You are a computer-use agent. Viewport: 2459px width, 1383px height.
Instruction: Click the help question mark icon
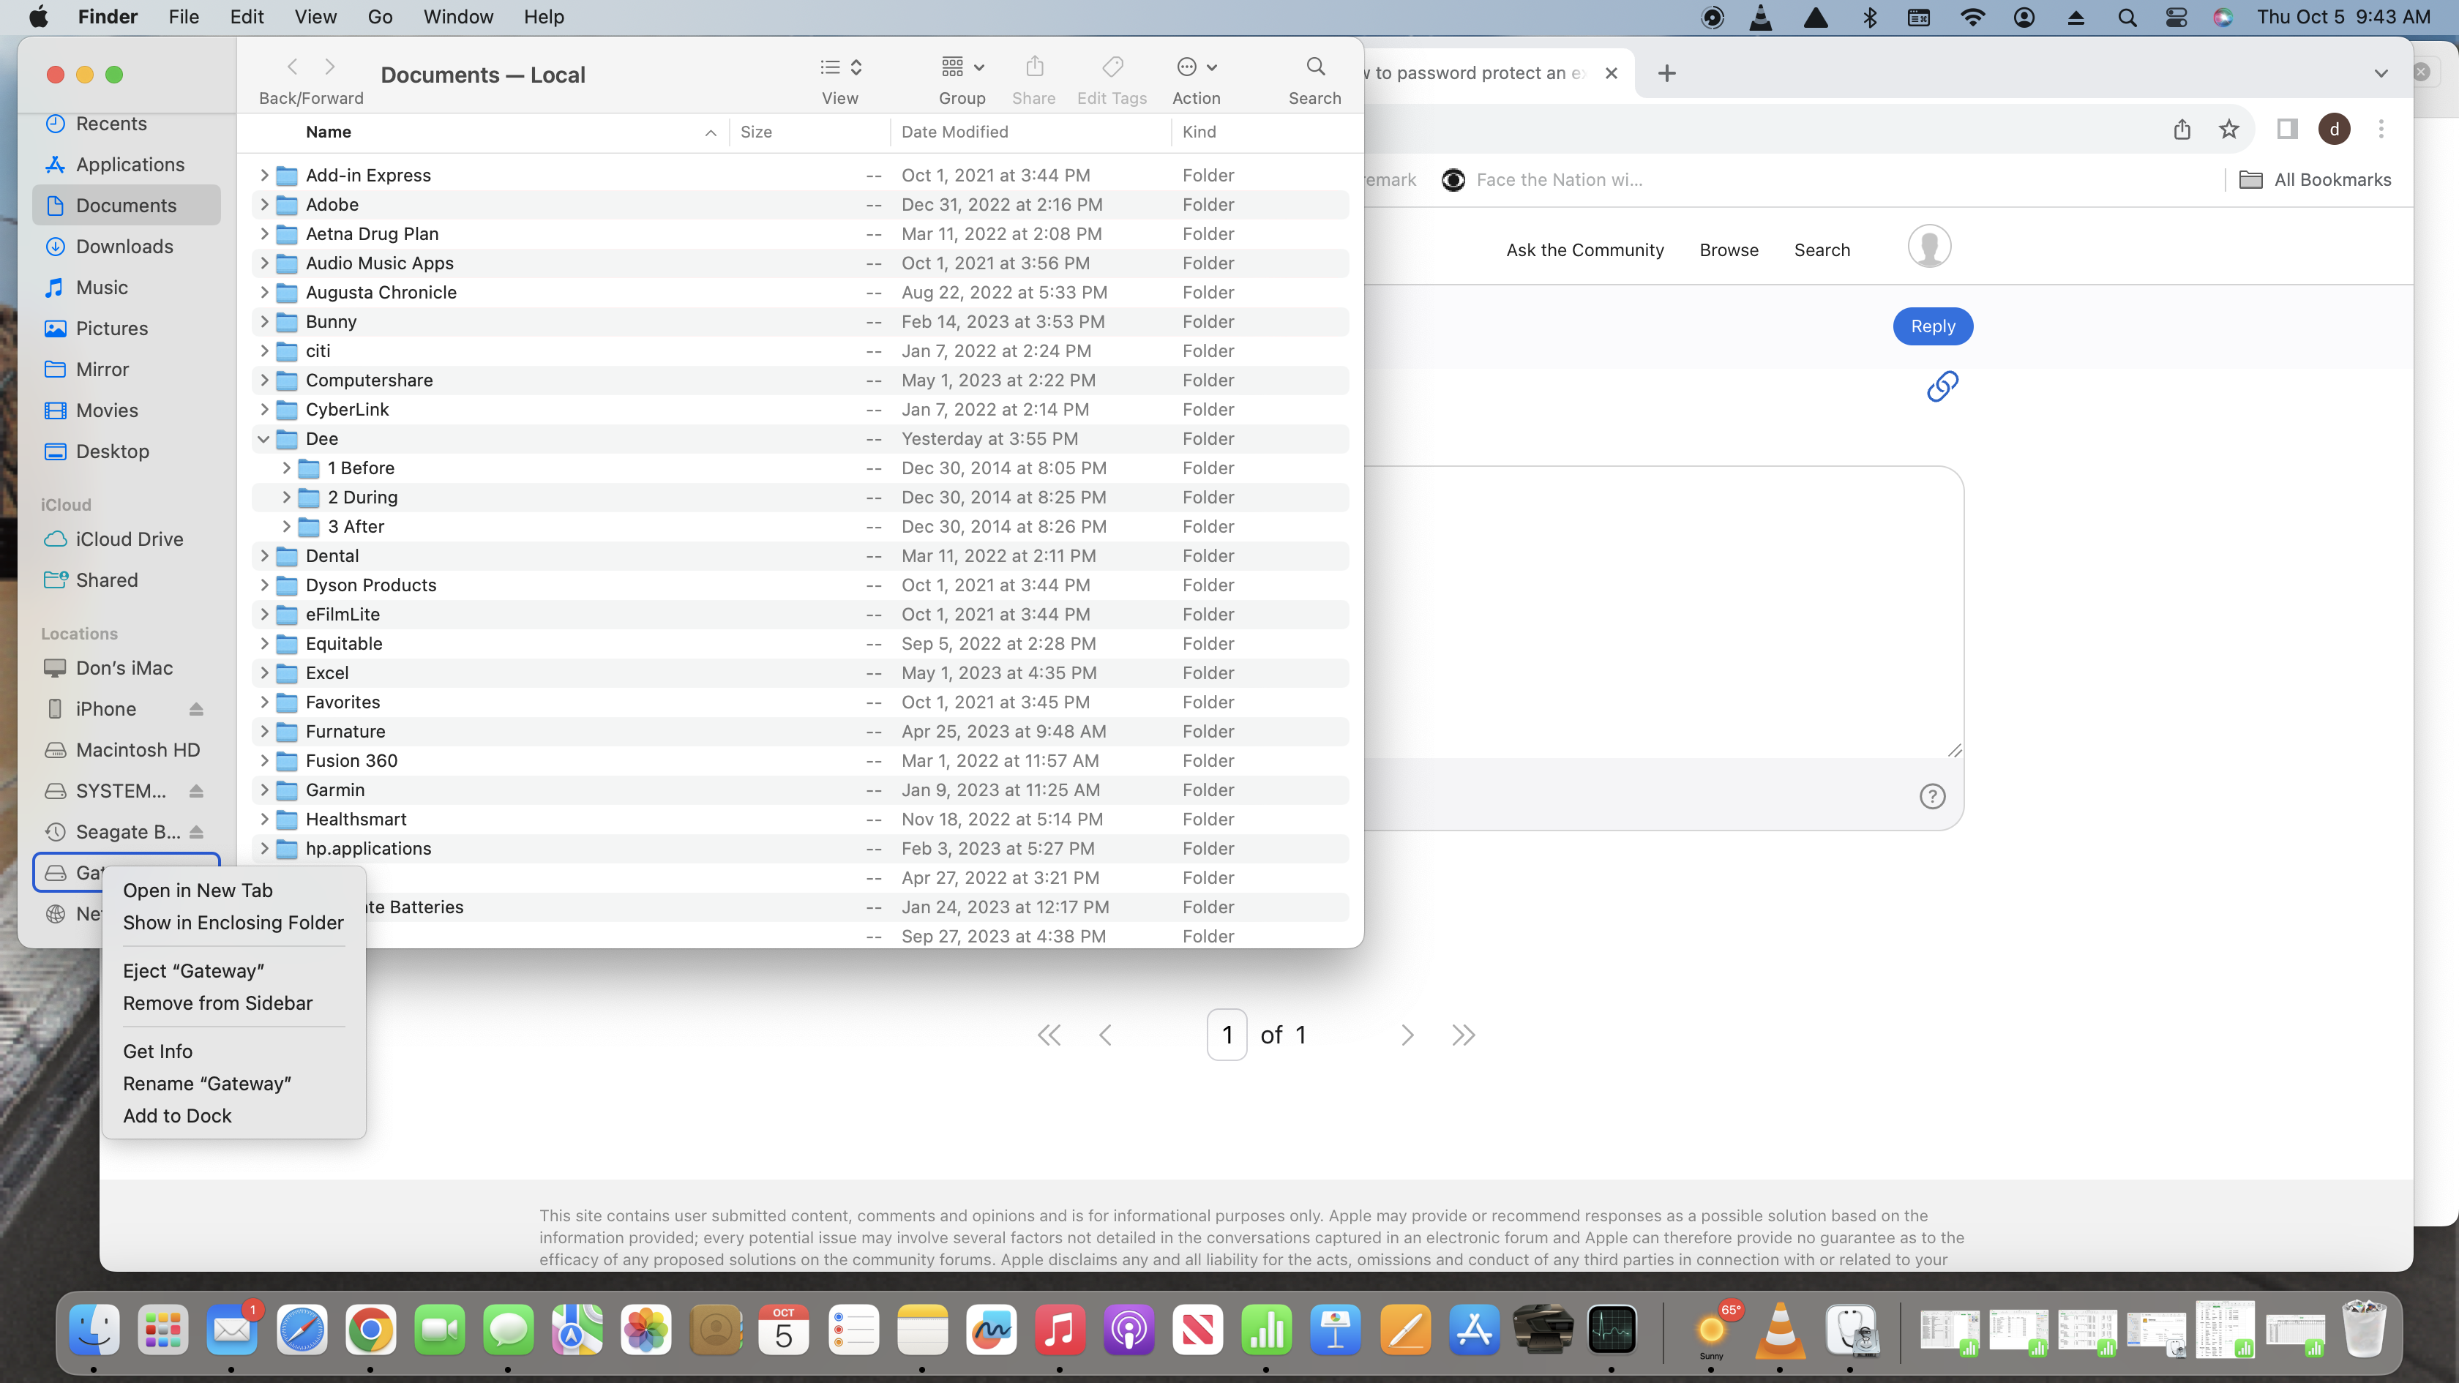point(1931,796)
